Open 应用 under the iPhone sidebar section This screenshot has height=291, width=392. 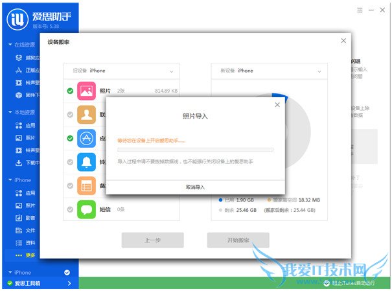click(x=25, y=192)
